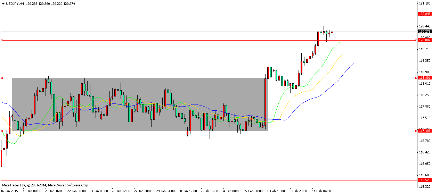Click the '30 Jan 12:00' time axis label
Viewport: 432px width, 194px height.
[188, 191]
